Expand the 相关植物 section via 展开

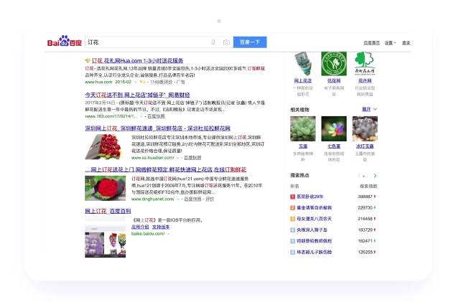click(369, 109)
